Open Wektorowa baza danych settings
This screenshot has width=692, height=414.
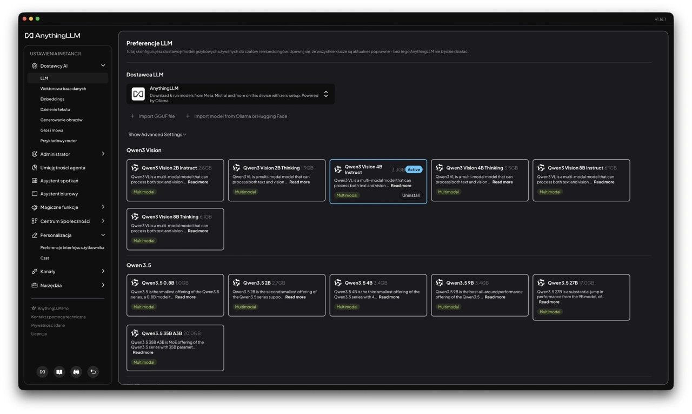[x=63, y=89]
